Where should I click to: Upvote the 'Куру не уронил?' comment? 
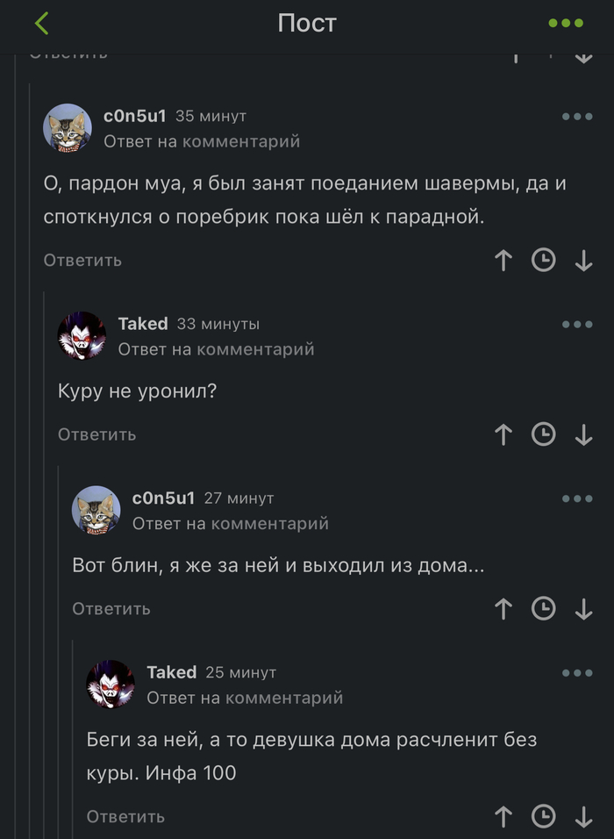[503, 434]
